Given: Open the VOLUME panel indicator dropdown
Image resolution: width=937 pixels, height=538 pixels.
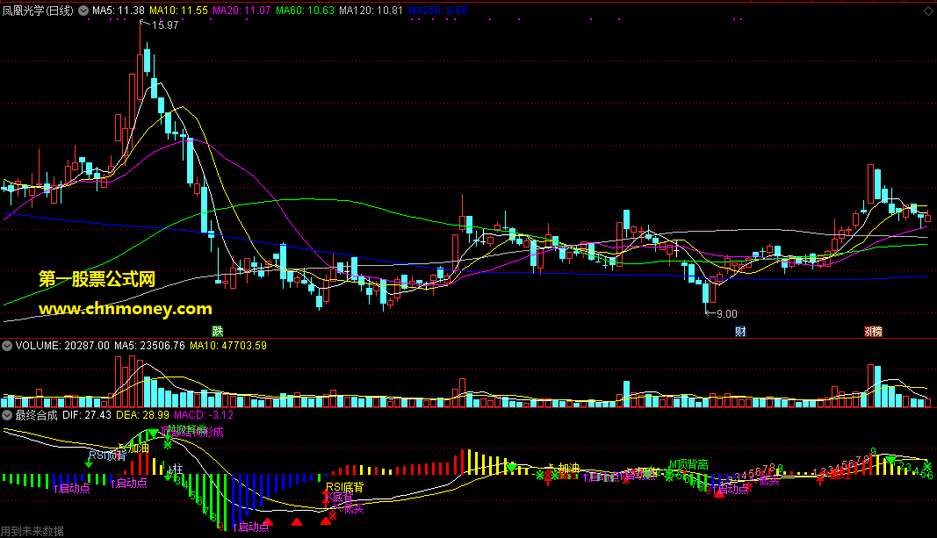Looking at the screenshot, I should click(x=7, y=346).
